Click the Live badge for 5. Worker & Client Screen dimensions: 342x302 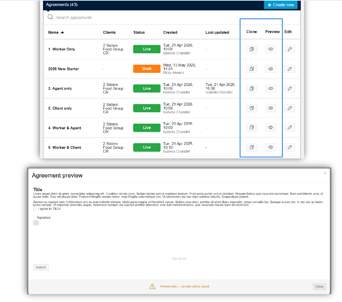(x=147, y=147)
